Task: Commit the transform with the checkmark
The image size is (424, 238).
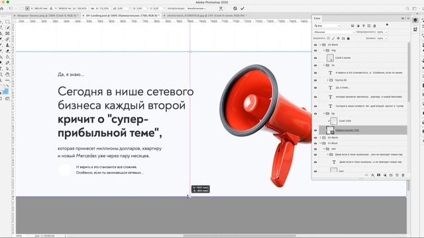Action: (242, 9)
